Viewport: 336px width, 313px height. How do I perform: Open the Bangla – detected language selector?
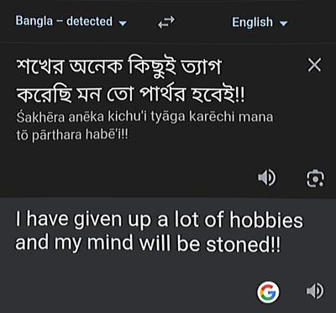pos(71,21)
